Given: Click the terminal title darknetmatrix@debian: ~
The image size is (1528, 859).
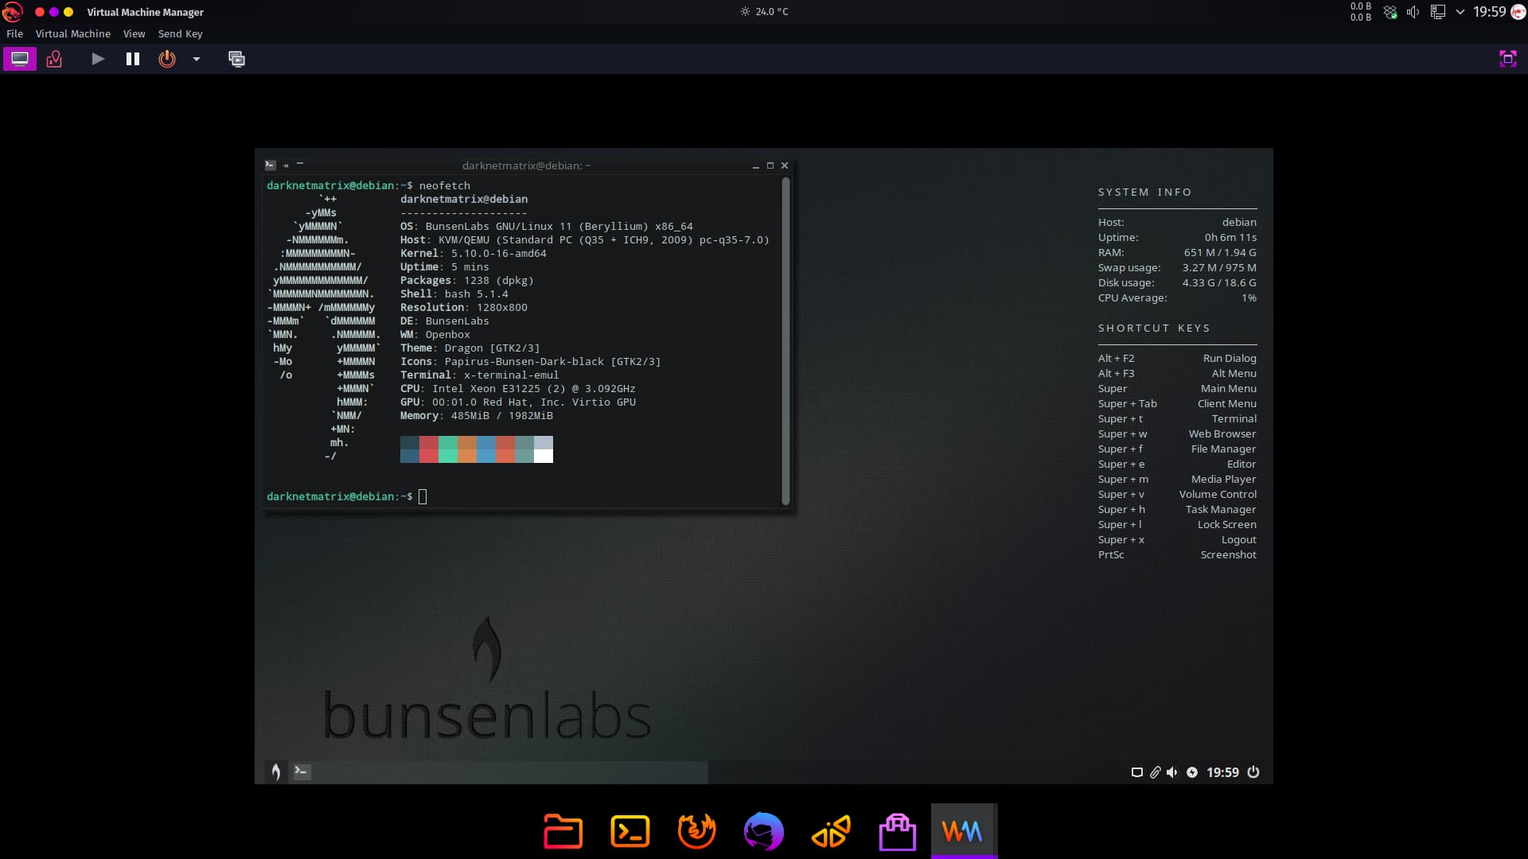Looking at the screenshot, I should [526, 165].
